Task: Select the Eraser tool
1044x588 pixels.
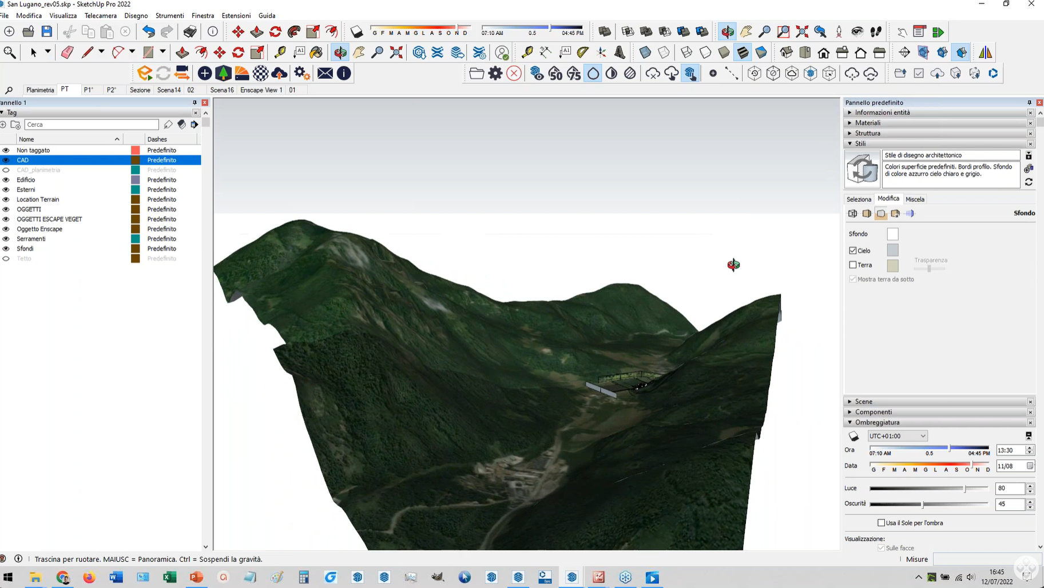Action: (x=67, y=53)
